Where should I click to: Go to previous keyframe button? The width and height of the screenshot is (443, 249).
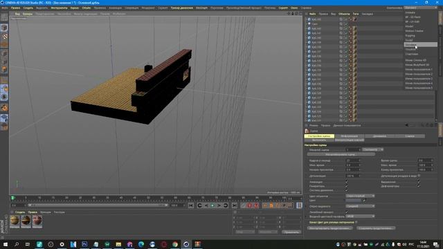pyautogui.click(x=199, y=205)
